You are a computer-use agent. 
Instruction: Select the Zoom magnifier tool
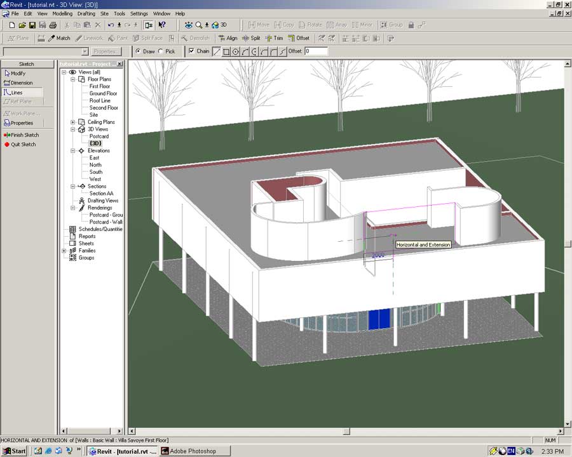198,25
